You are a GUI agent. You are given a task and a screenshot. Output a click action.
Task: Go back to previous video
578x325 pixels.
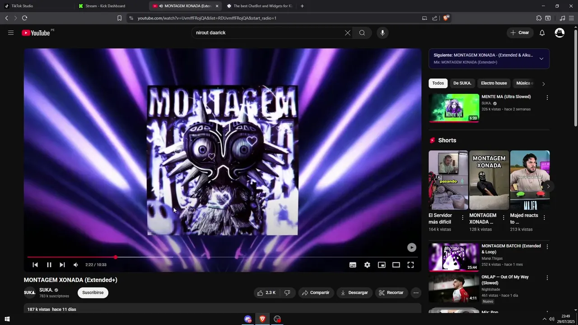[35, 265]
